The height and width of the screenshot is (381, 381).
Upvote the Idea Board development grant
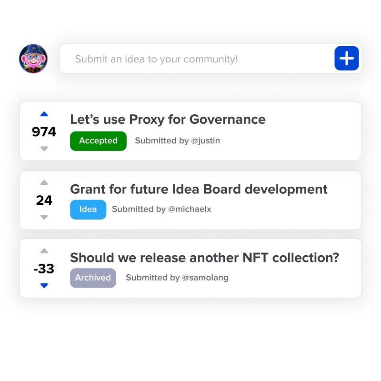tap(44, 182)
